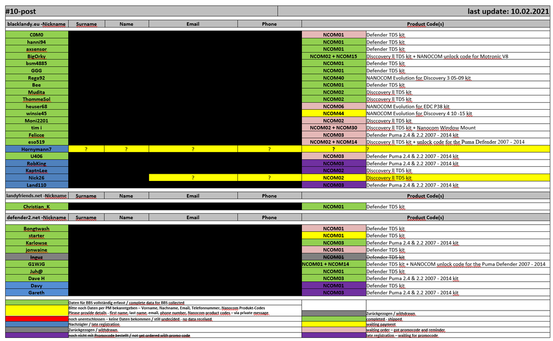
Task: Click Phone header in landyfriends.net section
Action: pyautogui.click(x=269, y=196)
